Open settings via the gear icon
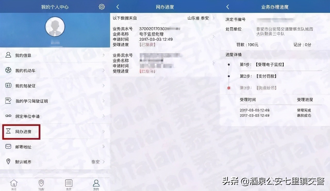 point(102,7)
